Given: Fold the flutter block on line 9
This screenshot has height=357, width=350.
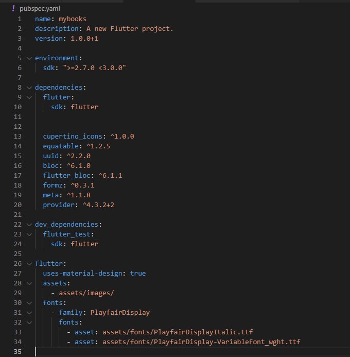Looking at the screenshot, I should click(x=29, y=97).
